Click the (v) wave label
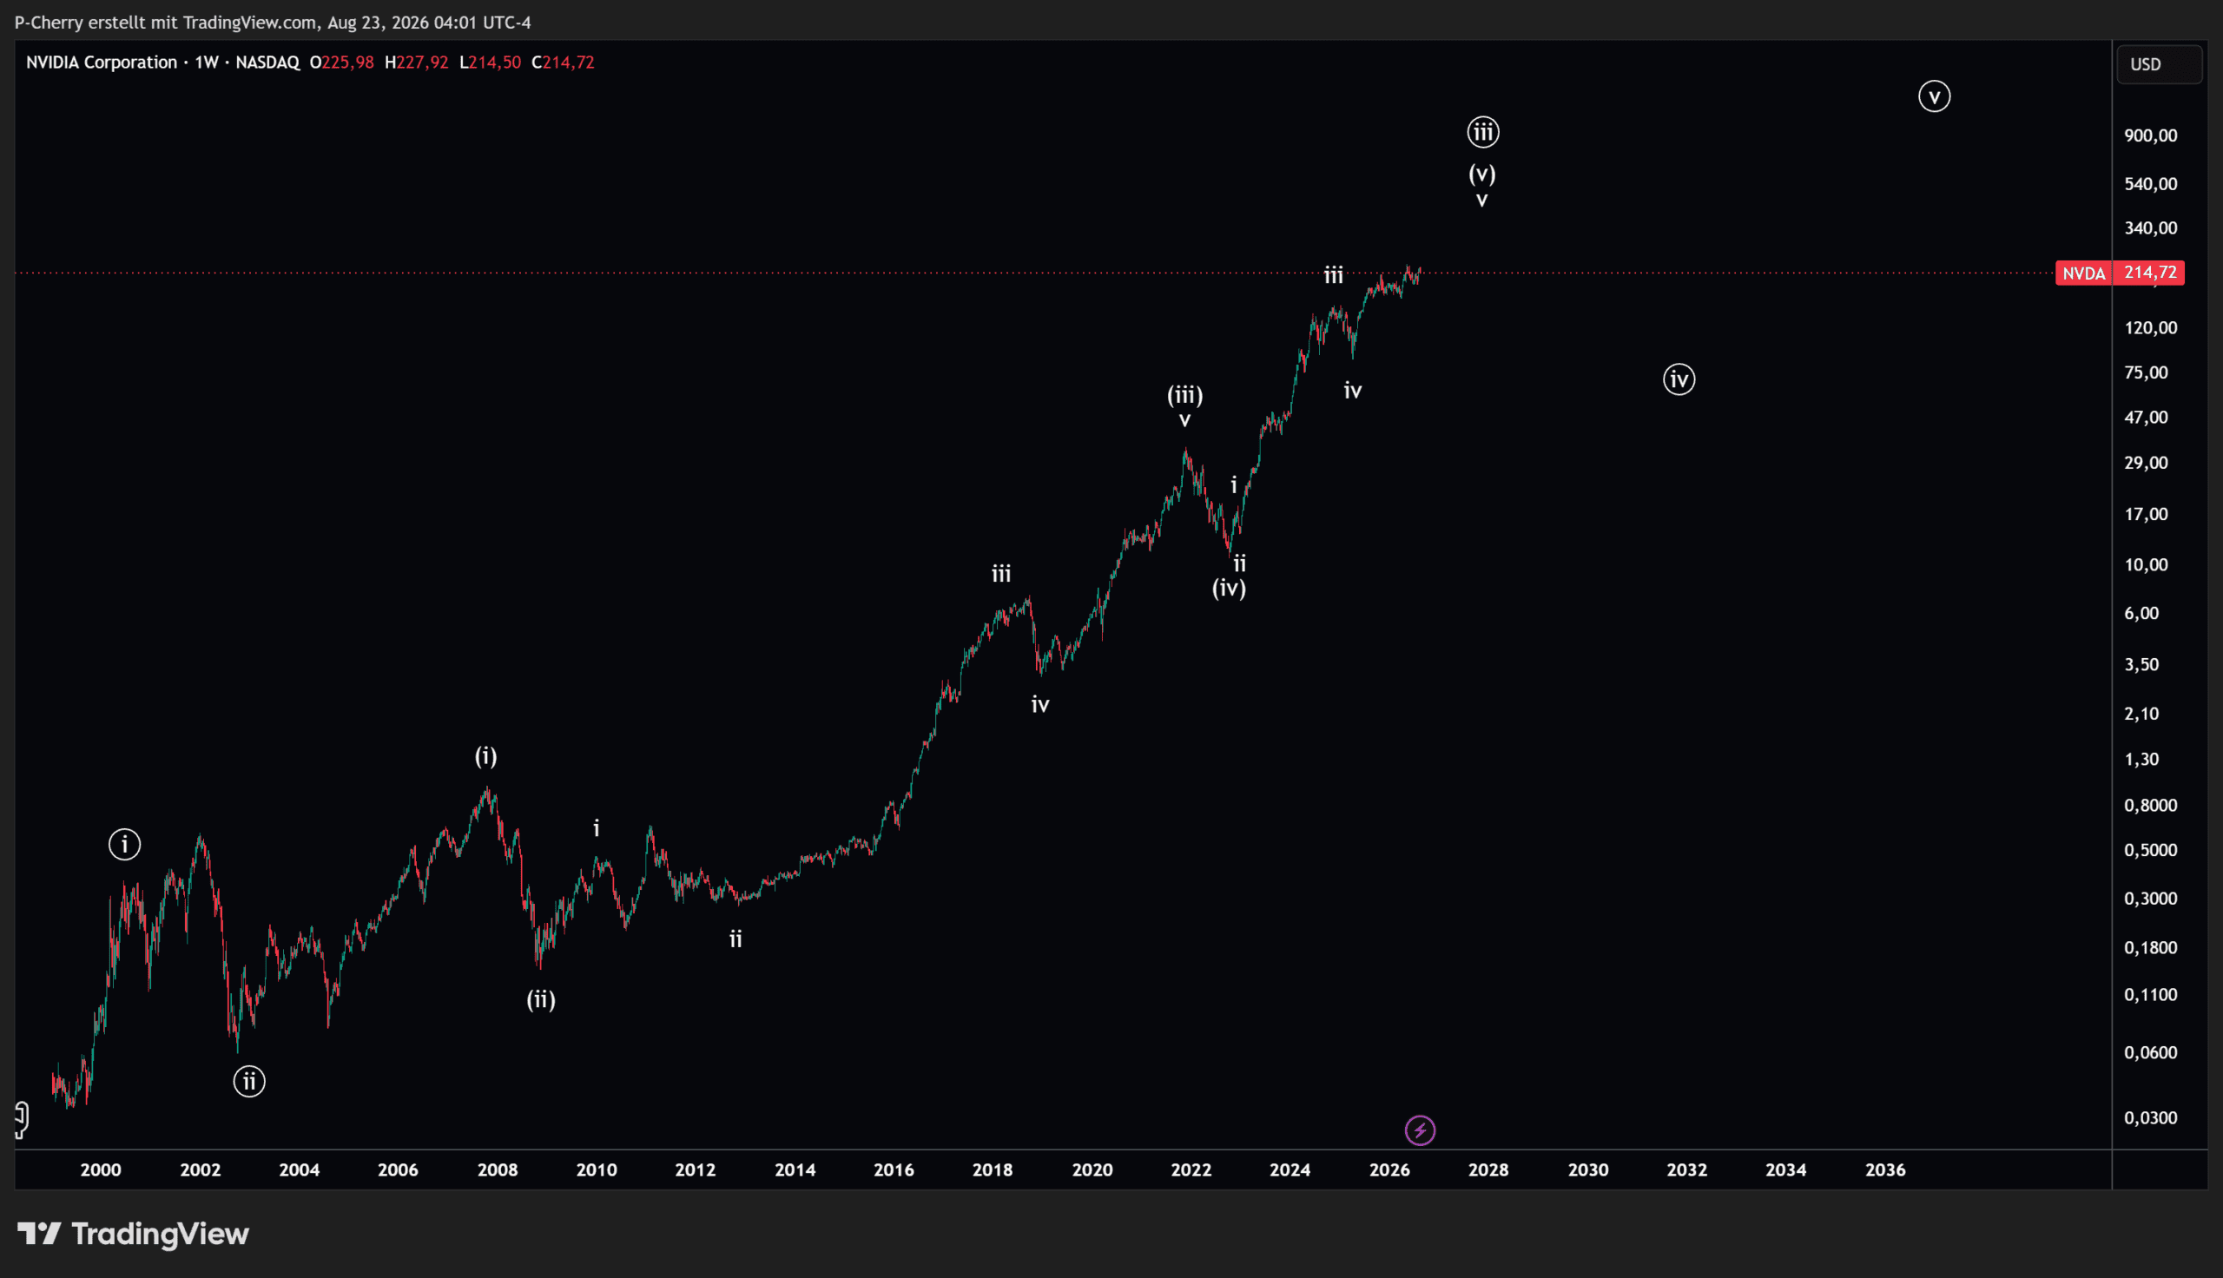2223x1278 pixels. coord(1482,174)
